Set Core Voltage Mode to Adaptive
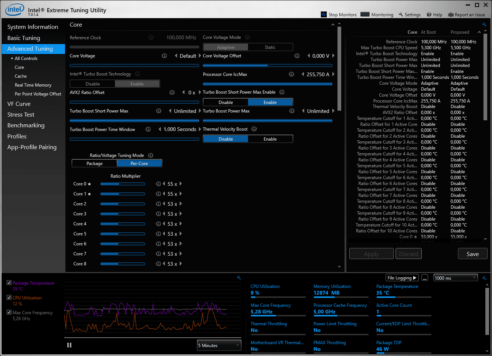The image size is (492, 356). (225, 47)
